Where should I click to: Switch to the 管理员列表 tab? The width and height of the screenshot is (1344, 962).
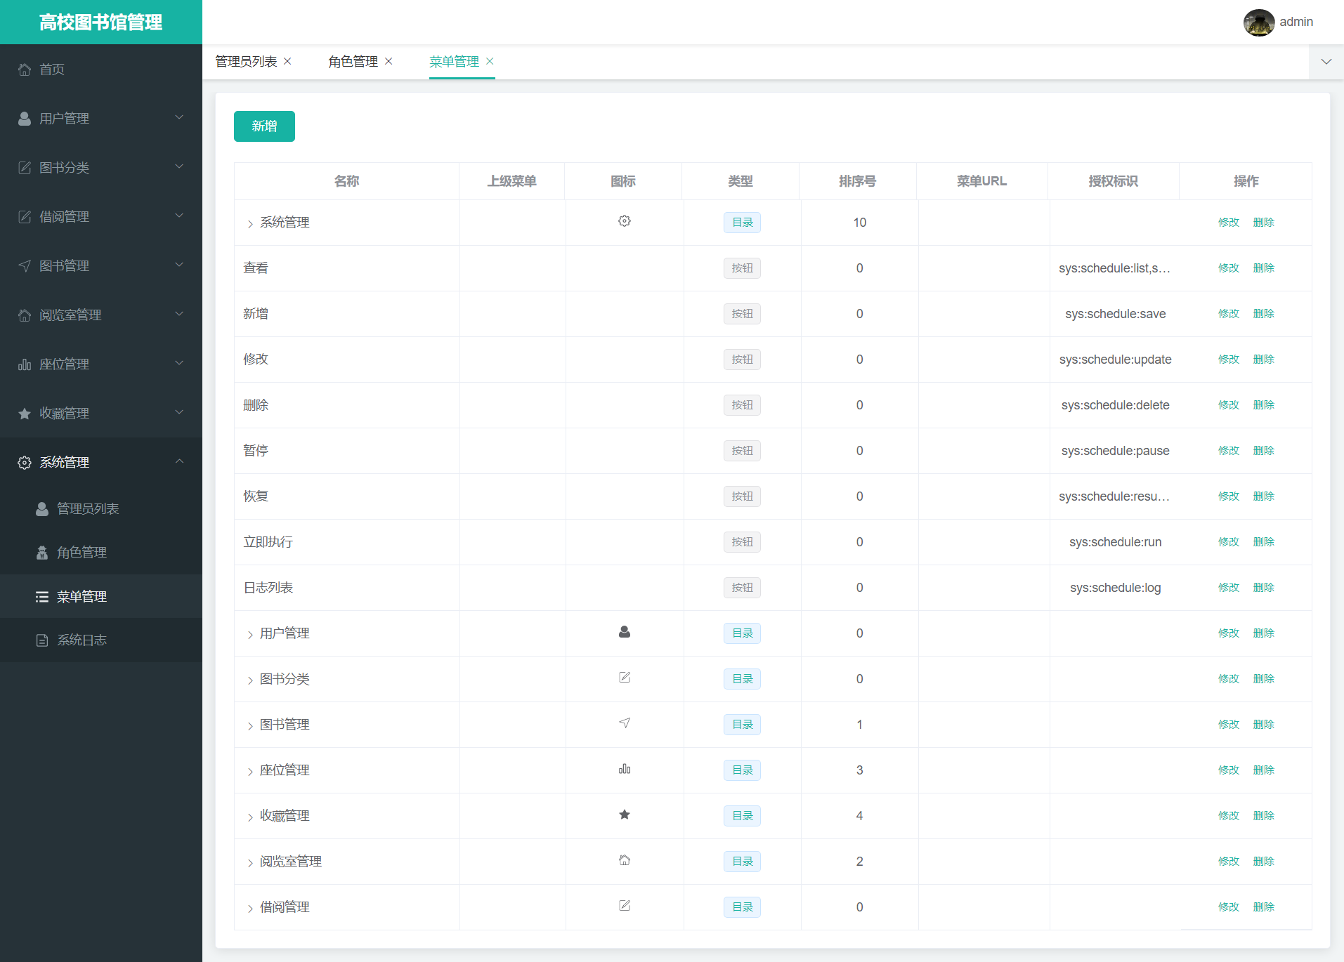[246, 62]
